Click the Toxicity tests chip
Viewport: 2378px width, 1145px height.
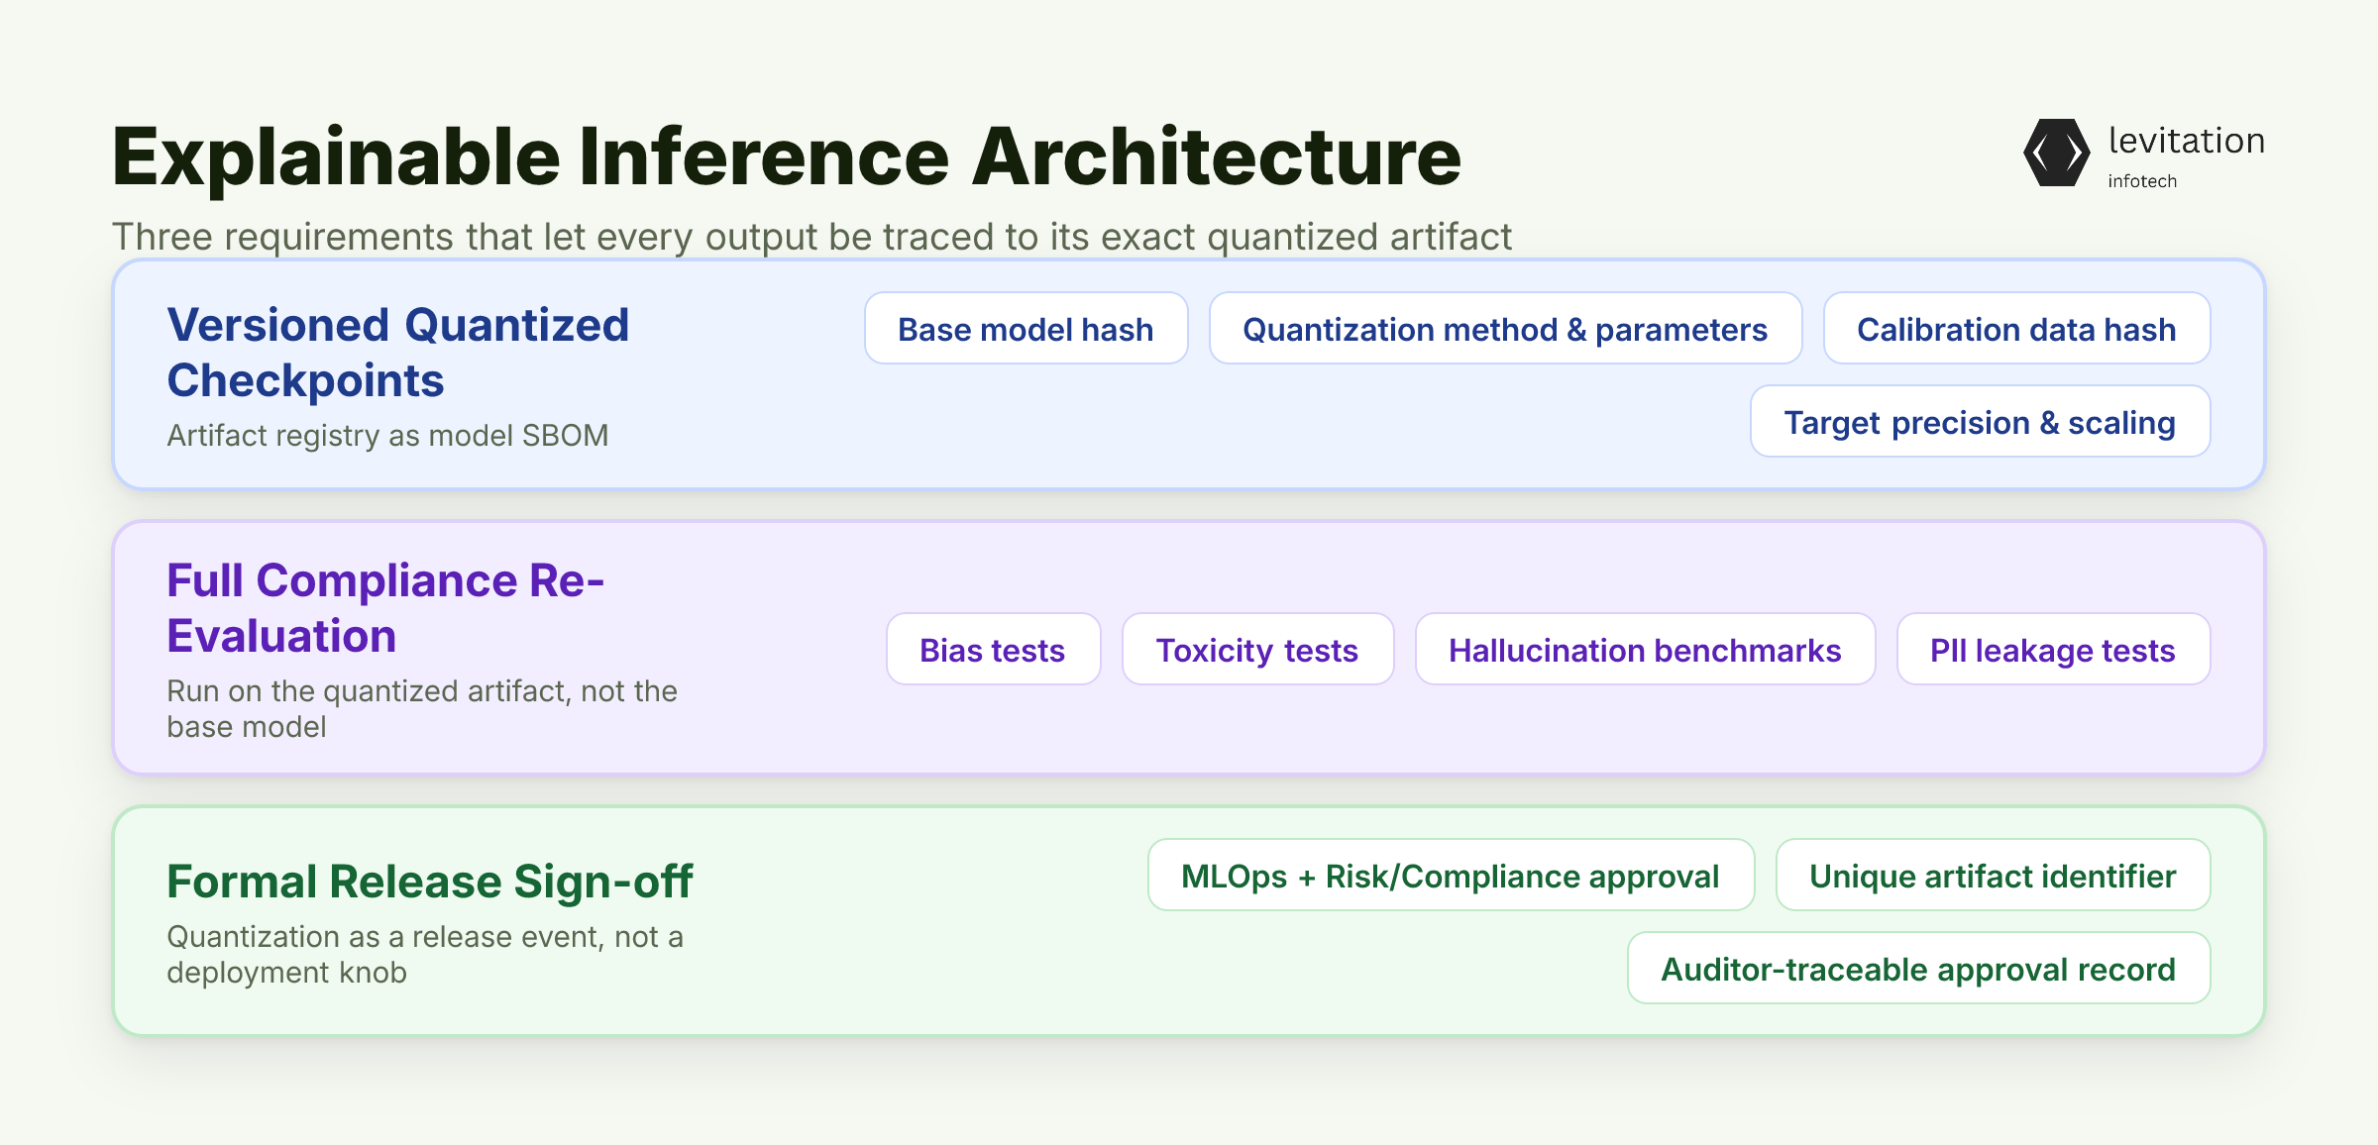tap(1257, 649)
